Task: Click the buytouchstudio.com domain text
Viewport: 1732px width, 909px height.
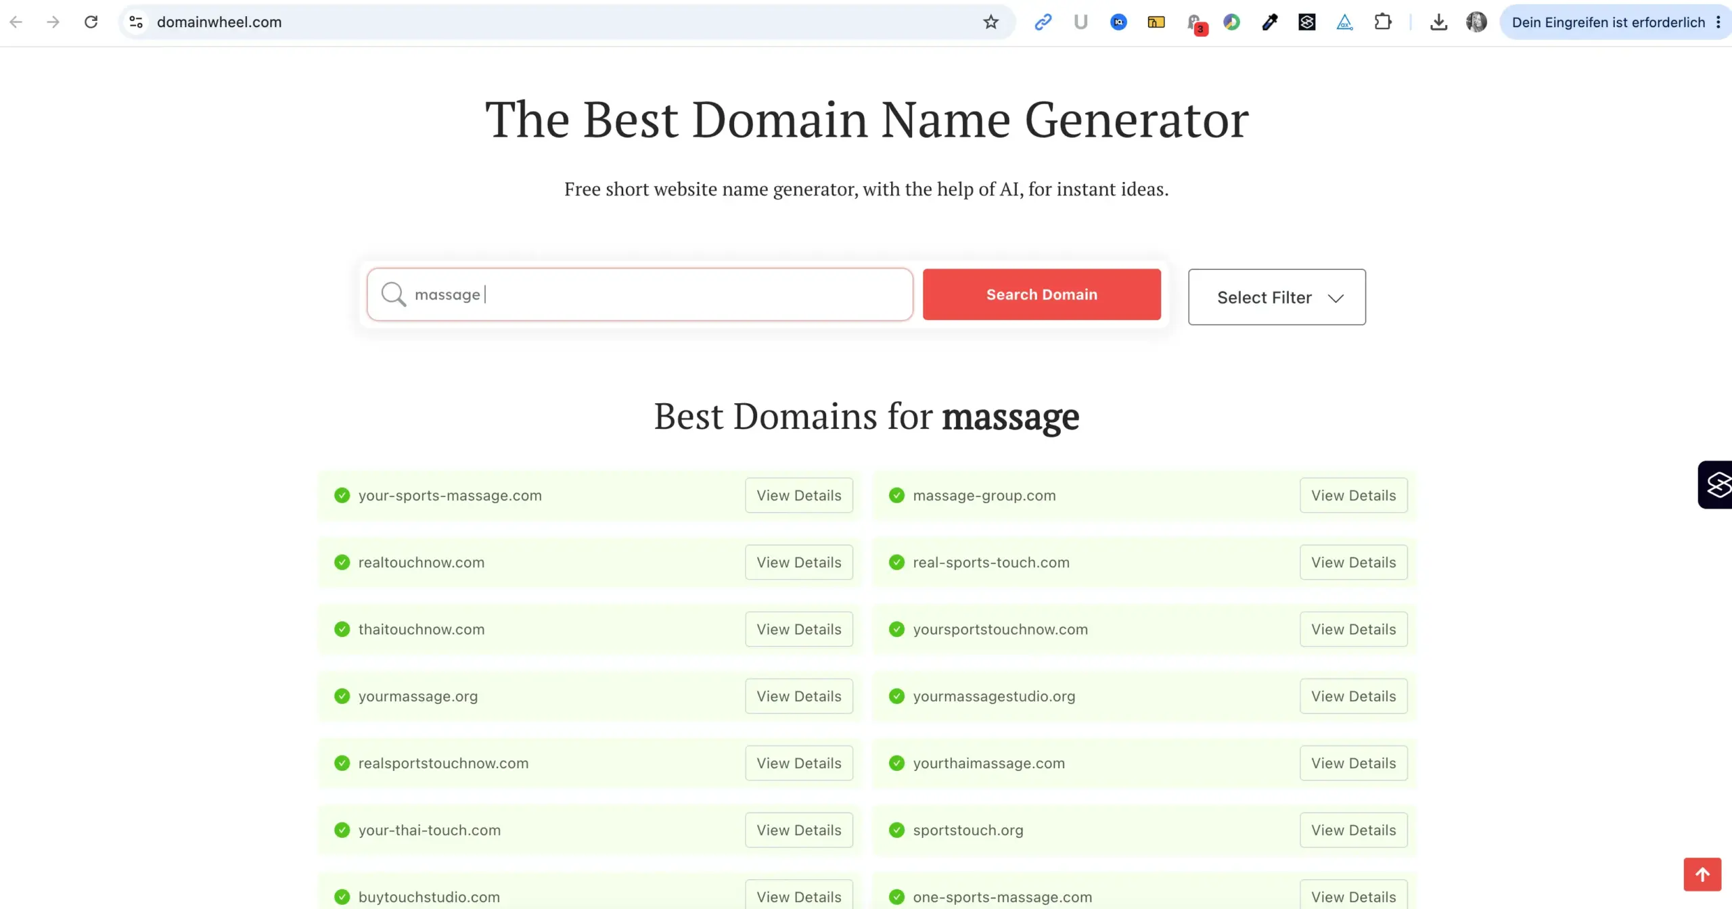Action: pos(429,897)
